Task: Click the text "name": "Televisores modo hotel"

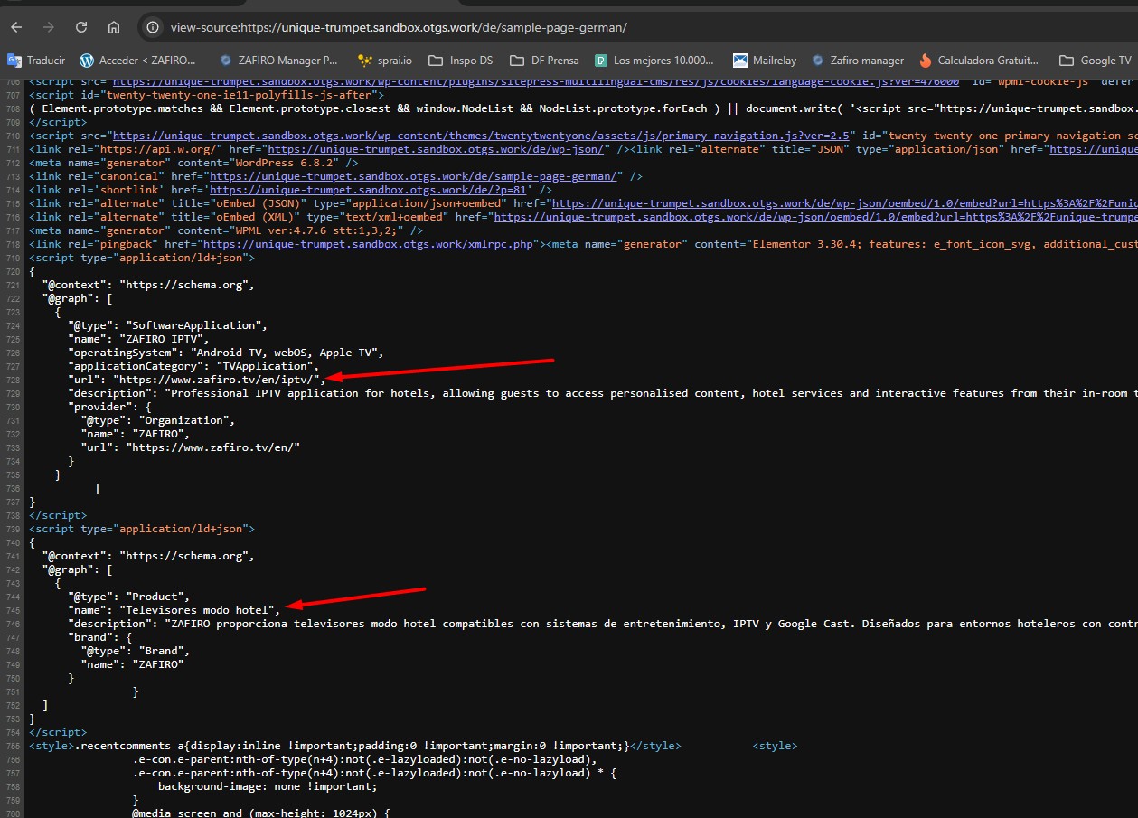Action: (x=174, y=610)
